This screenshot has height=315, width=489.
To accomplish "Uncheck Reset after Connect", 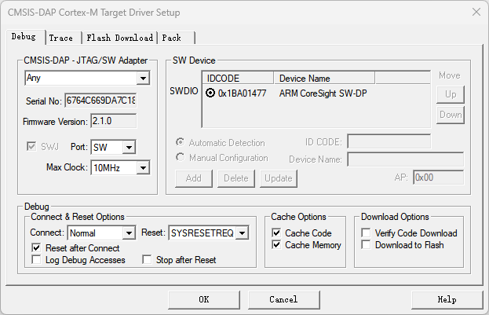I will (x=36, y=248).
